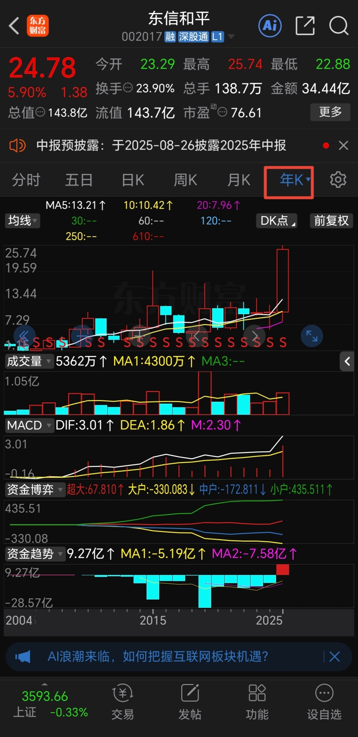358x737 pixels.
Task: Open the 成交量 indicator dropdown
Action: click(29, 361)
